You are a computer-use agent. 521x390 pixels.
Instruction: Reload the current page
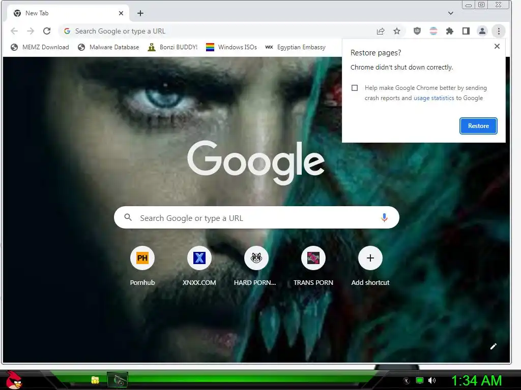47,31
